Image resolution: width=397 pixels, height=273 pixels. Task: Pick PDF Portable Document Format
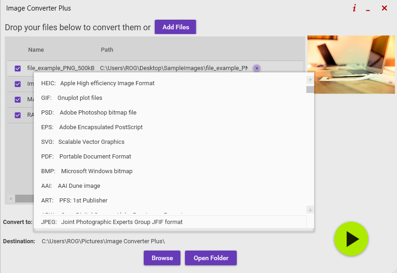pyautogui.click(x=170, y=157)
